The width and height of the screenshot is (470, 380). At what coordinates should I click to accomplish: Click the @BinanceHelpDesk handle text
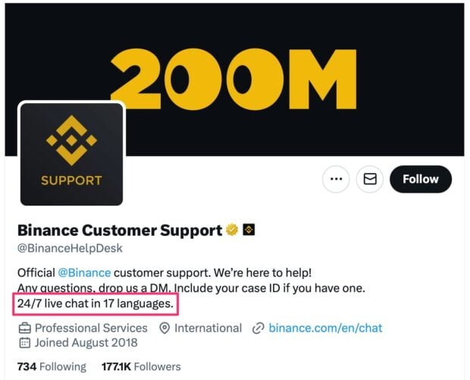[x=70, y=248]
